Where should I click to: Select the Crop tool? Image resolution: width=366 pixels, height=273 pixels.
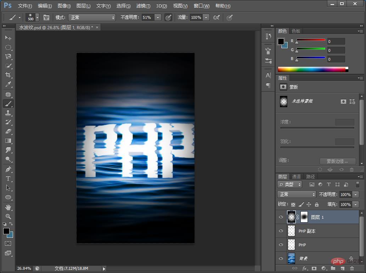(x=8, y=75)
